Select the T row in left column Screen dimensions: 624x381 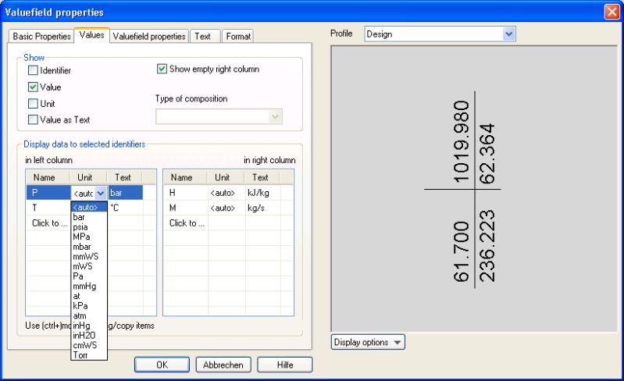(48, 208)
